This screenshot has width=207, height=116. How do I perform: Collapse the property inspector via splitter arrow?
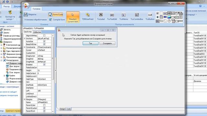click(56, 70)
